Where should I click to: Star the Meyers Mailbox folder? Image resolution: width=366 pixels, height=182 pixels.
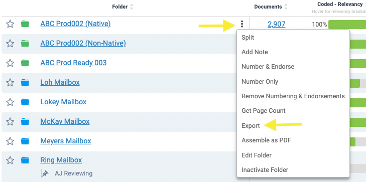click(10, 141)
